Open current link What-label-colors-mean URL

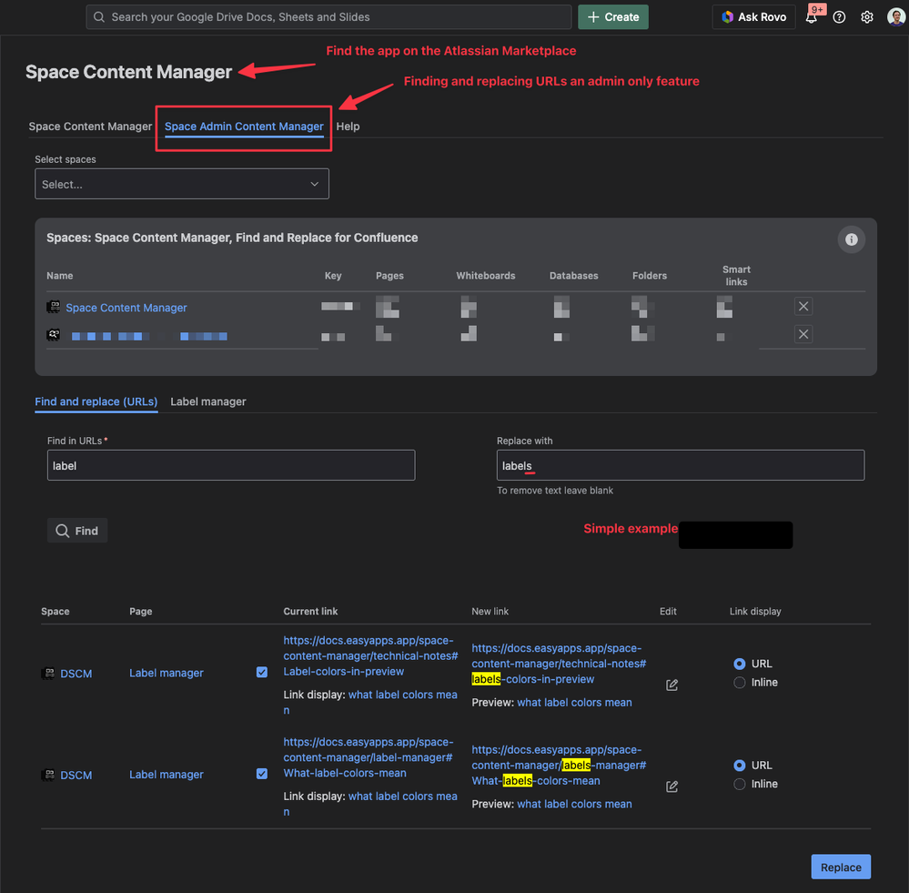[x=369, y=757]
